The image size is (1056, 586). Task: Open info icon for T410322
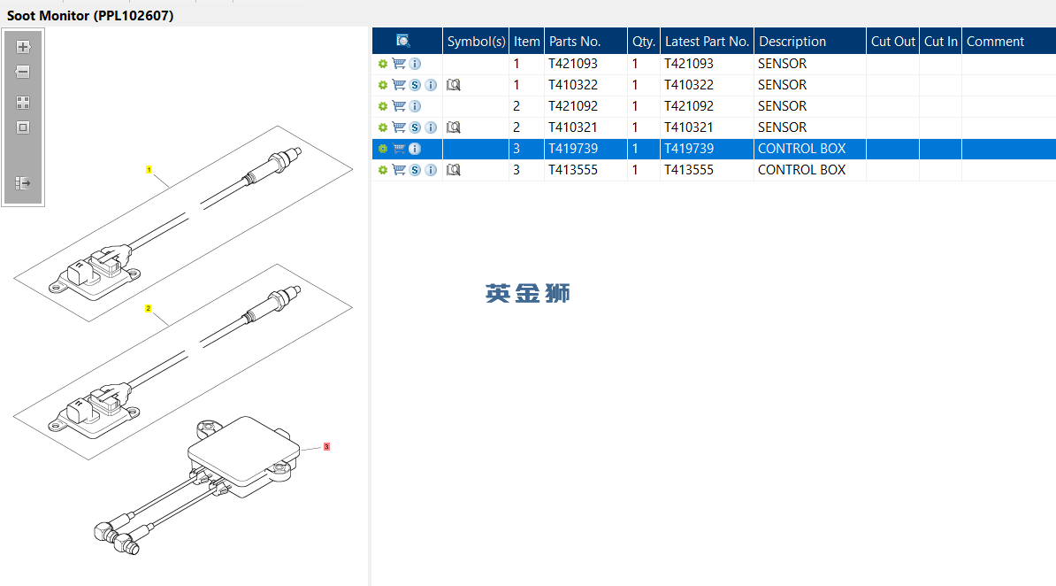(x=431, y=85)
